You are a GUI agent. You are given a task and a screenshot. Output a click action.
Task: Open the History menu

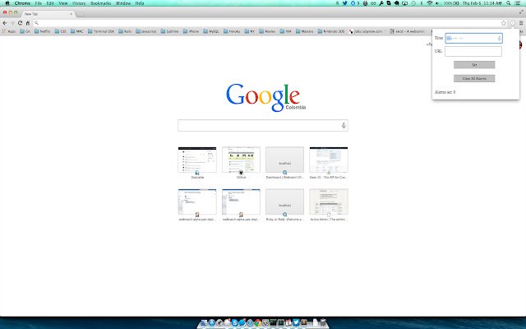(x=79, y=3)
